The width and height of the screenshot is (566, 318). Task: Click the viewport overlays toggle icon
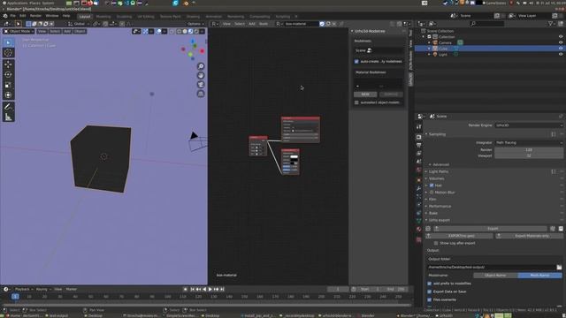pos(159,32)
